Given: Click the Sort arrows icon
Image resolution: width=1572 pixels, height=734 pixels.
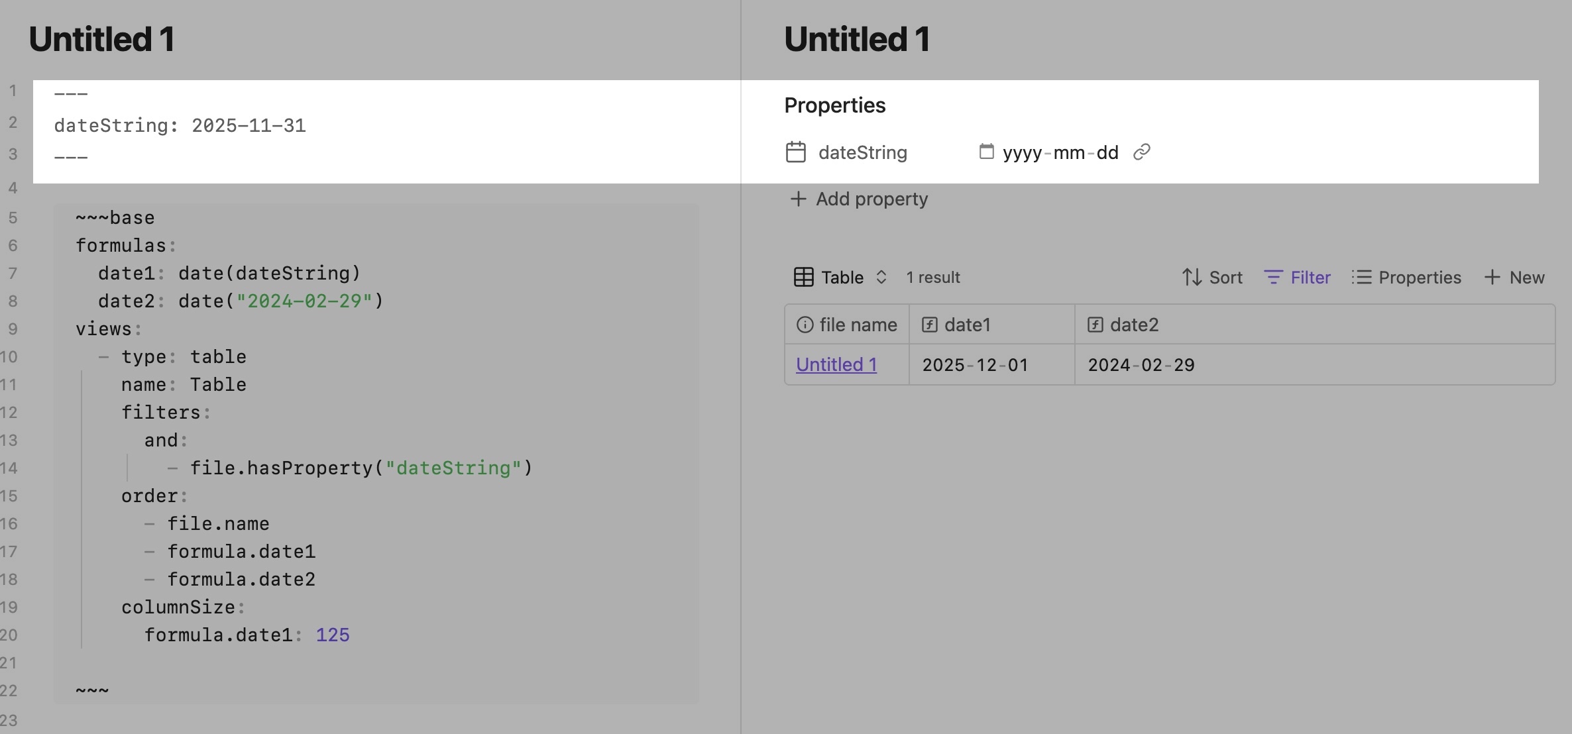Looking at the screenshot, I should 1192,277.
